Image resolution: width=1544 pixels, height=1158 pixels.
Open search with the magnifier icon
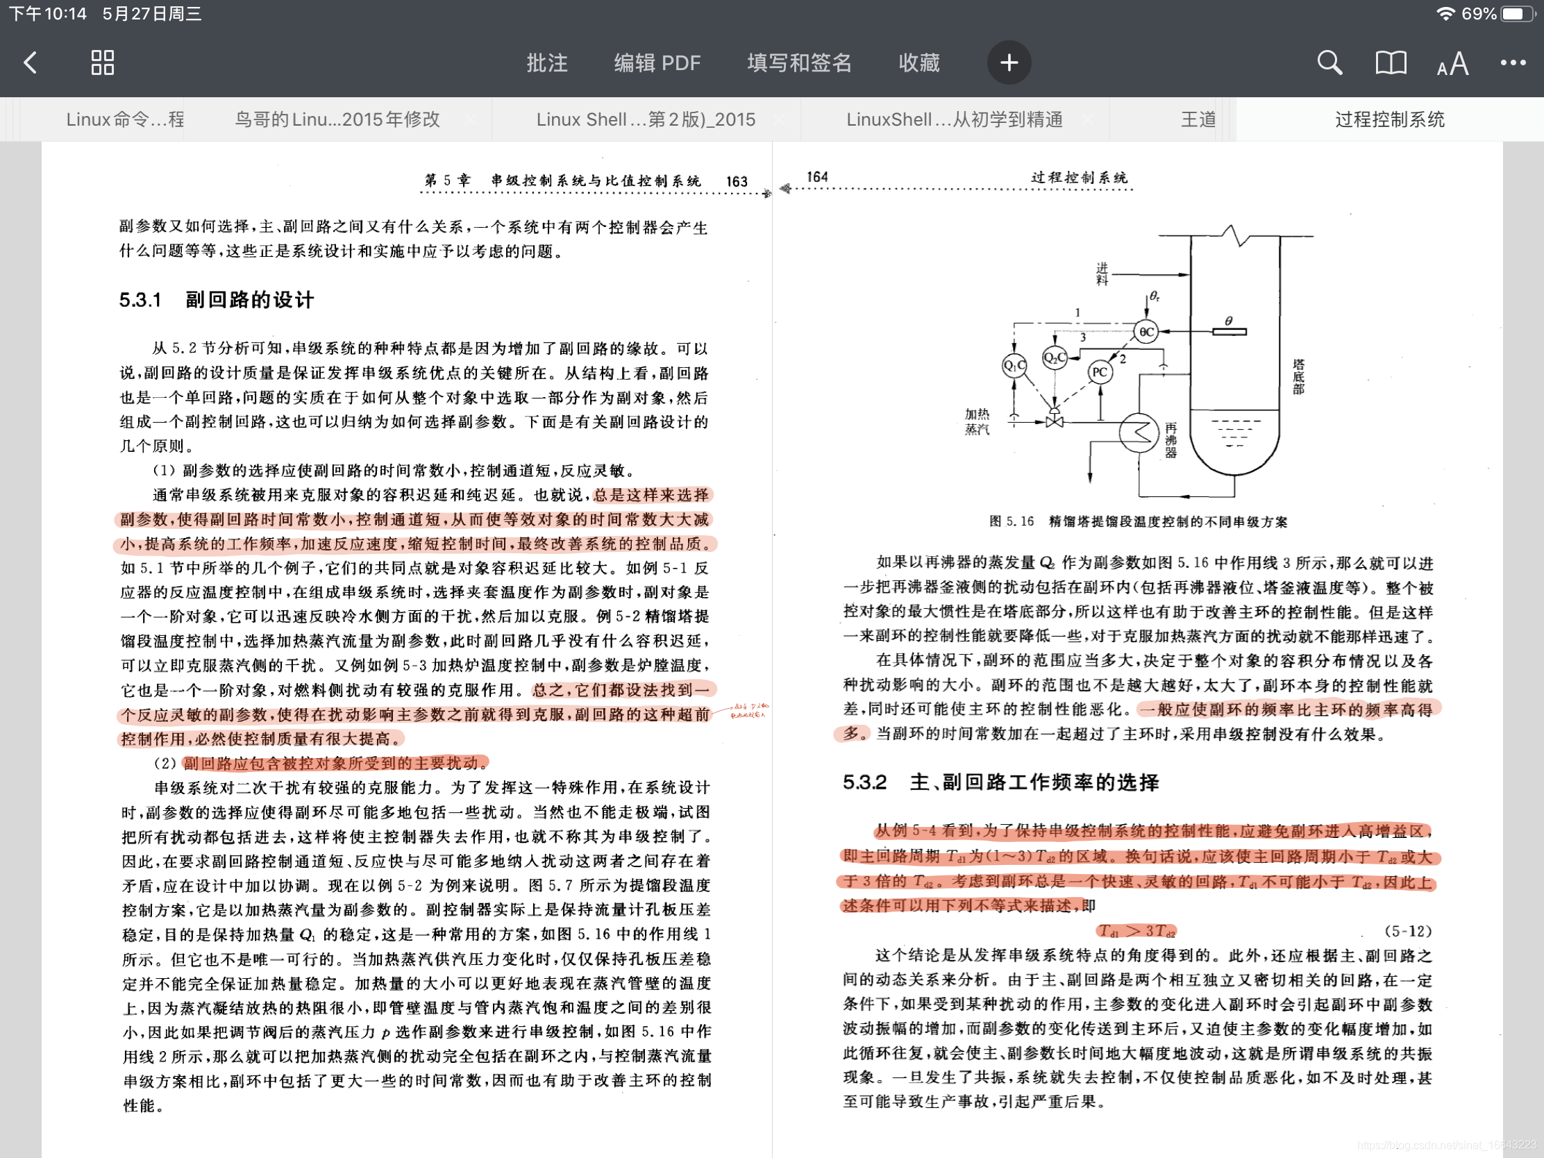pyautogui.click(x=1329, y=62)
